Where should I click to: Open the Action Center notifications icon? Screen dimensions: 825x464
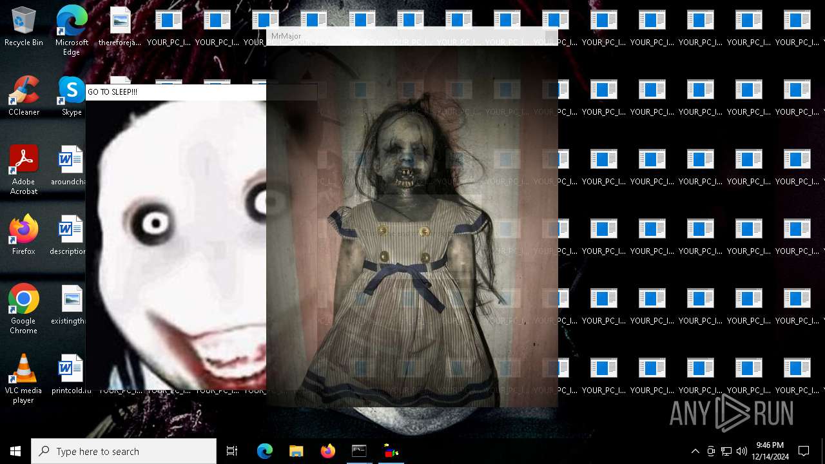(x=804, y=451)
